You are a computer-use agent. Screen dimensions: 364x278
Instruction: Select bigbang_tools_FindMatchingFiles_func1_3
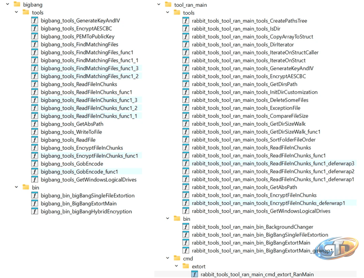90,68
